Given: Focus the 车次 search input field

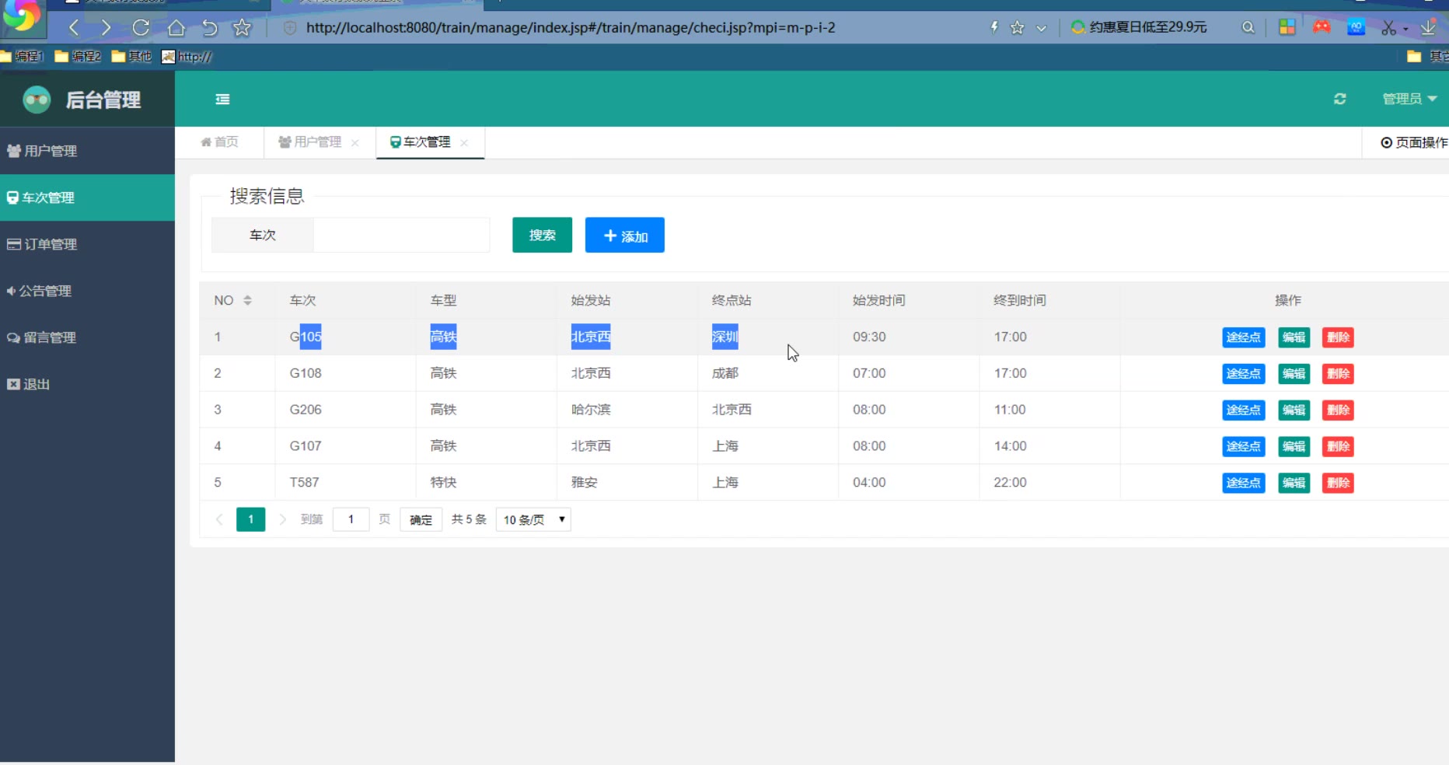Looking at the screenshot, I should tap(401, 235).
